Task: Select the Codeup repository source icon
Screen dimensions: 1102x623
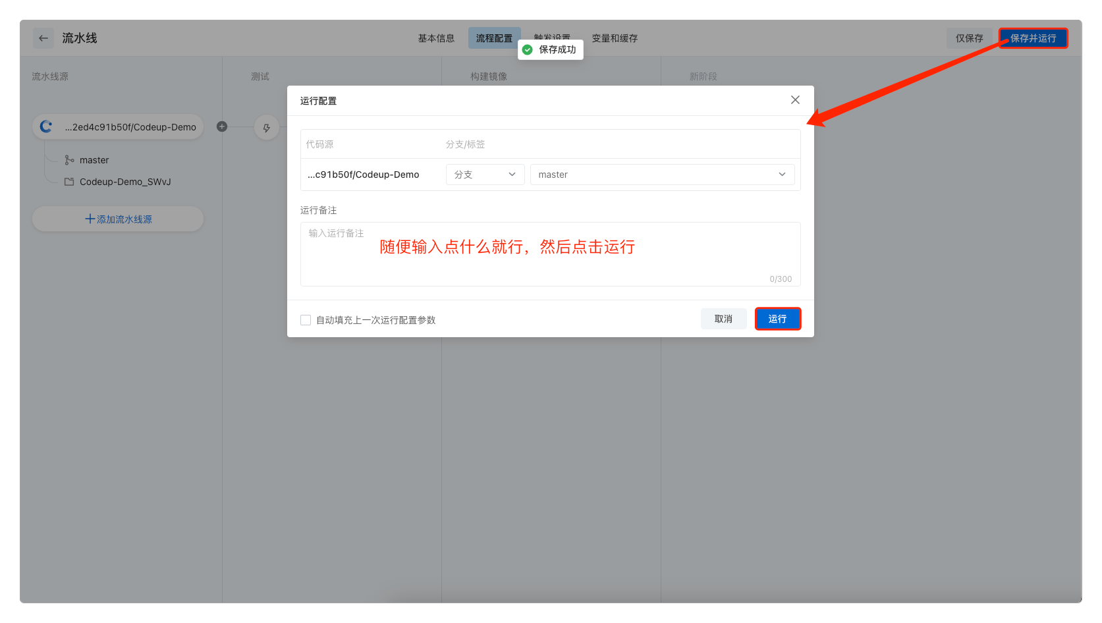Action: tap(46, 126)
